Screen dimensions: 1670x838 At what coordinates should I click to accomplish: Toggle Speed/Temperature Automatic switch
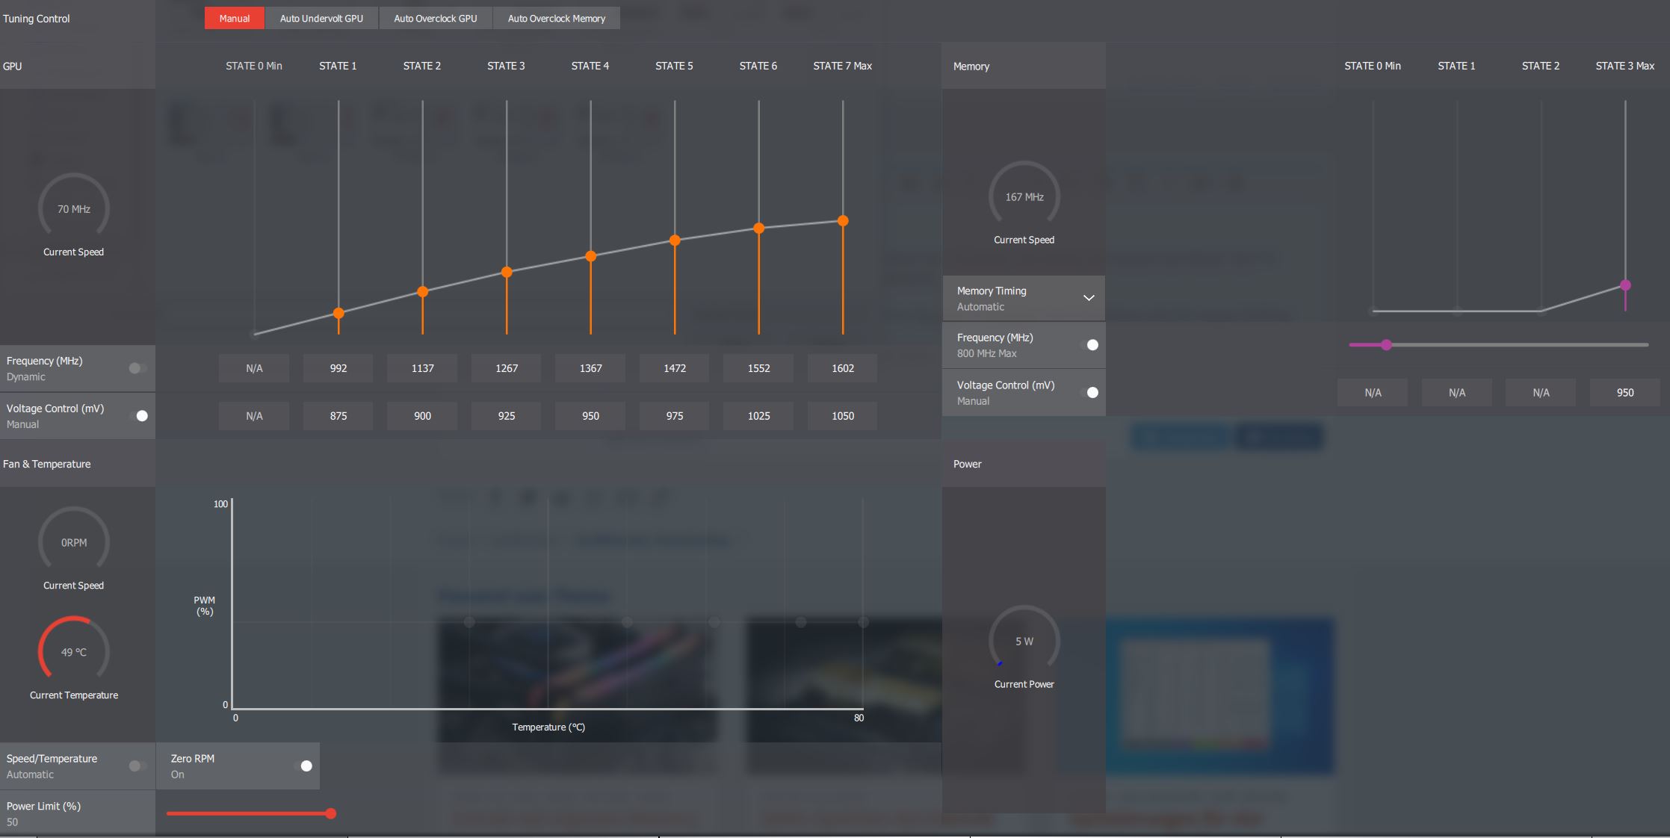(137, 766)
